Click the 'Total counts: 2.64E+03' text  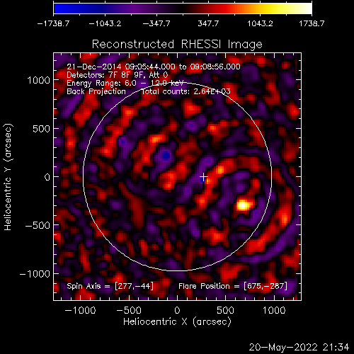coord(185,91)
